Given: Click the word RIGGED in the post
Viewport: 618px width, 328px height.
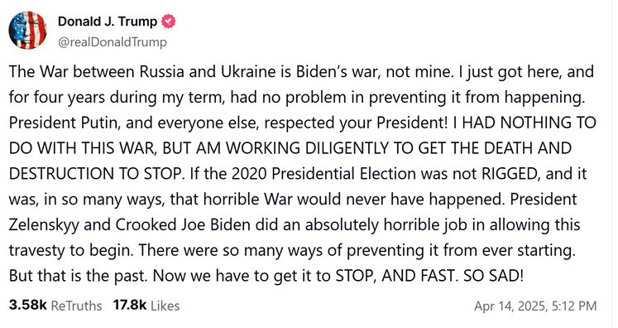Looking at the screenshot, I should 510,174.
